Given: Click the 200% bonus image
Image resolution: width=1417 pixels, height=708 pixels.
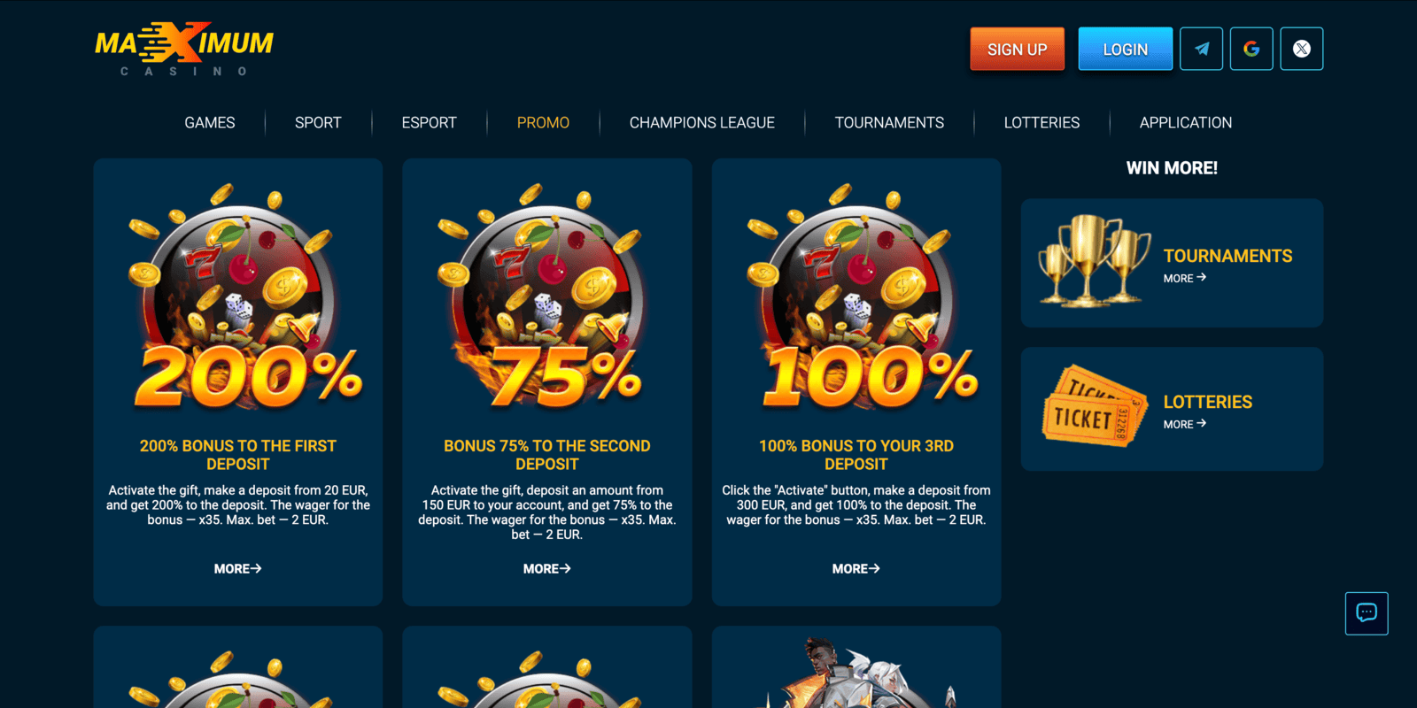Looking at the screenshot, I should [x=239, y=296].
